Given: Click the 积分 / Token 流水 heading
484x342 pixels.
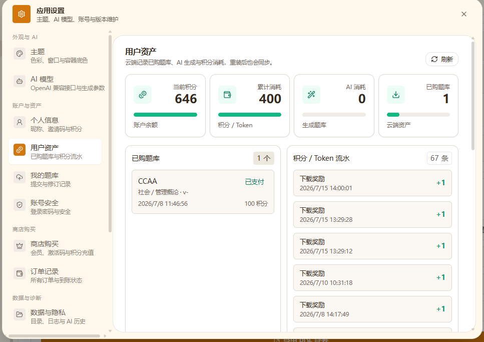Looking at the screenshot, I should pyautogui.click(x=321, y=158).
